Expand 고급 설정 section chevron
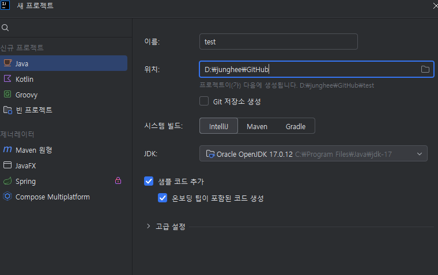The height and width of the screenshot is (275, 438). tap(148, 226)
